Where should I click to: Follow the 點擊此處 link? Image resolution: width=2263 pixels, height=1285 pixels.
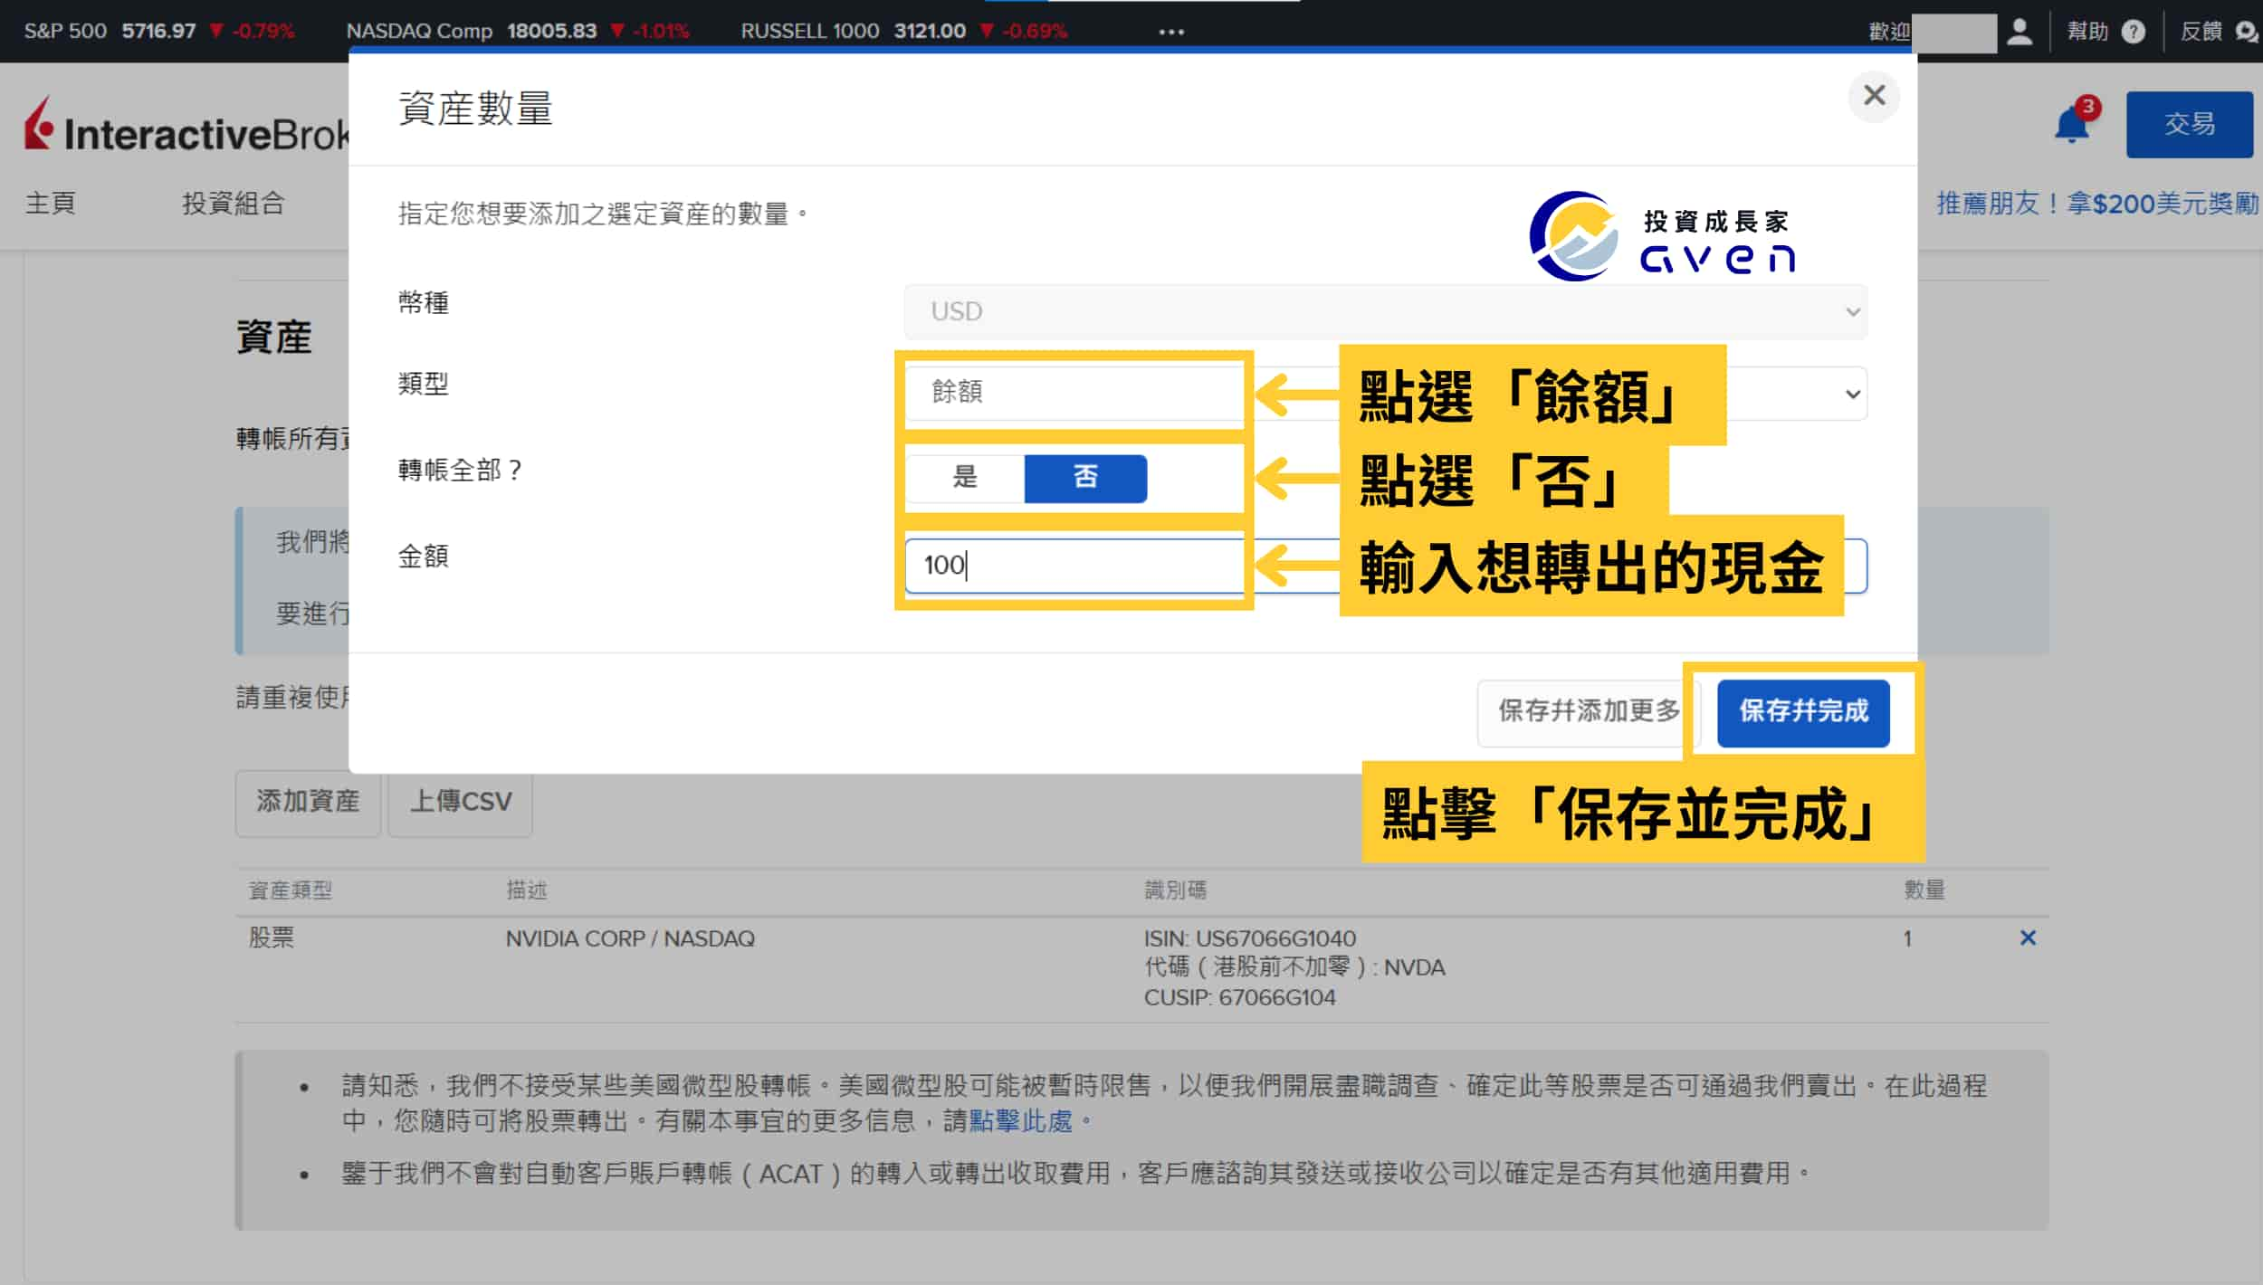pos(1020,1121)
